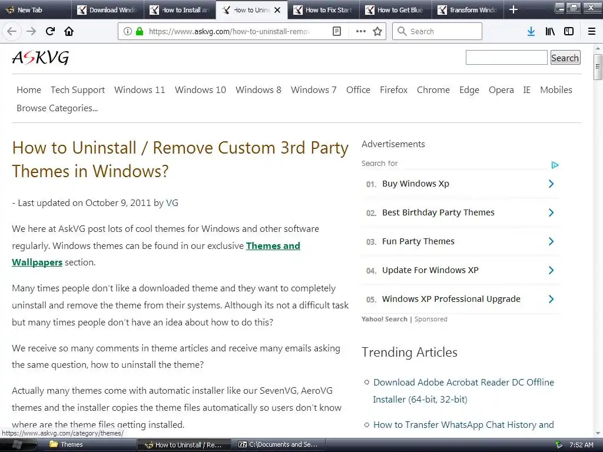Open Windows XP Professional Upgrade ad arrow

point(551,299)
